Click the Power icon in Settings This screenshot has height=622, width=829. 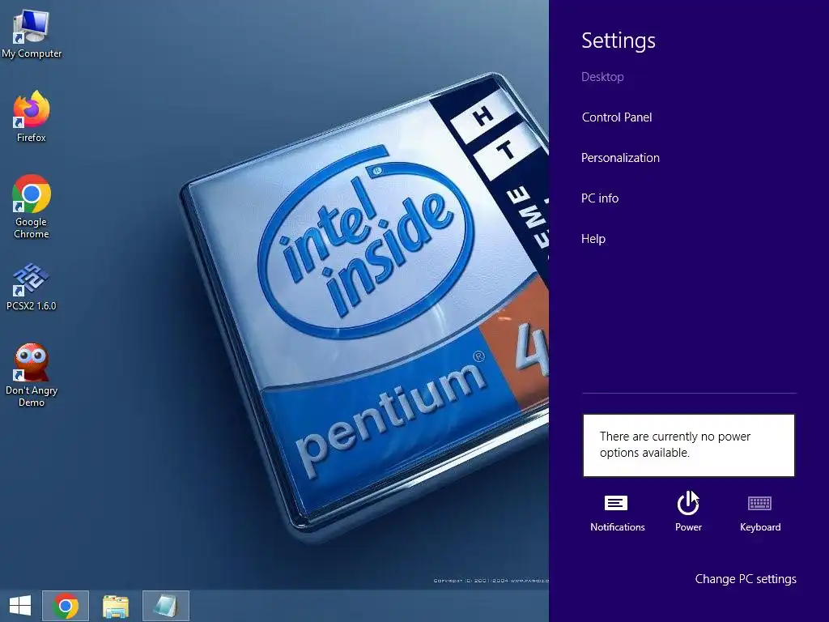tap(688, 512)
